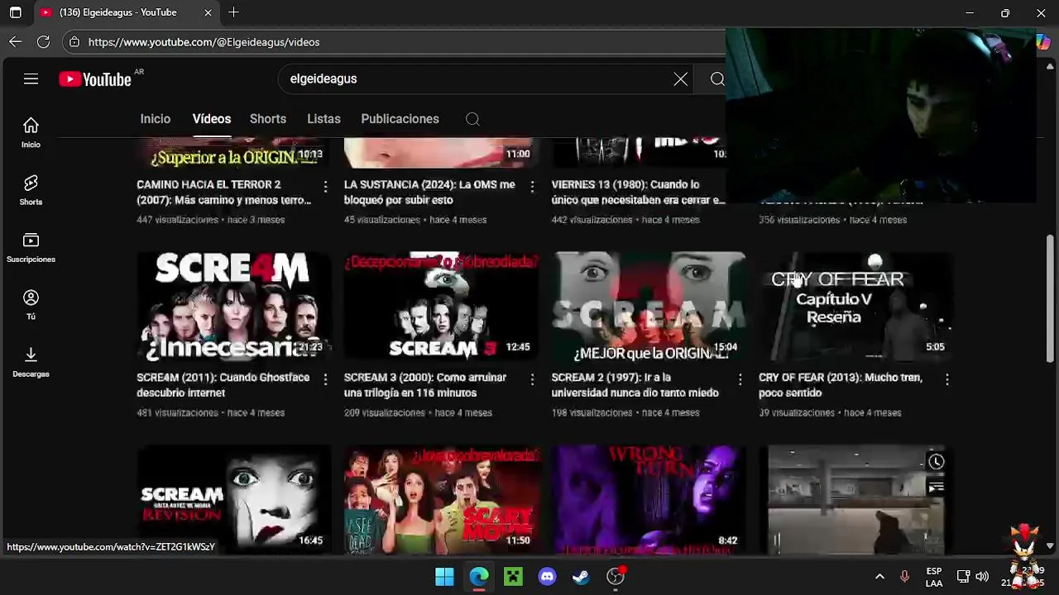Open OBS Studio from the taskbar

coord(616,576)
